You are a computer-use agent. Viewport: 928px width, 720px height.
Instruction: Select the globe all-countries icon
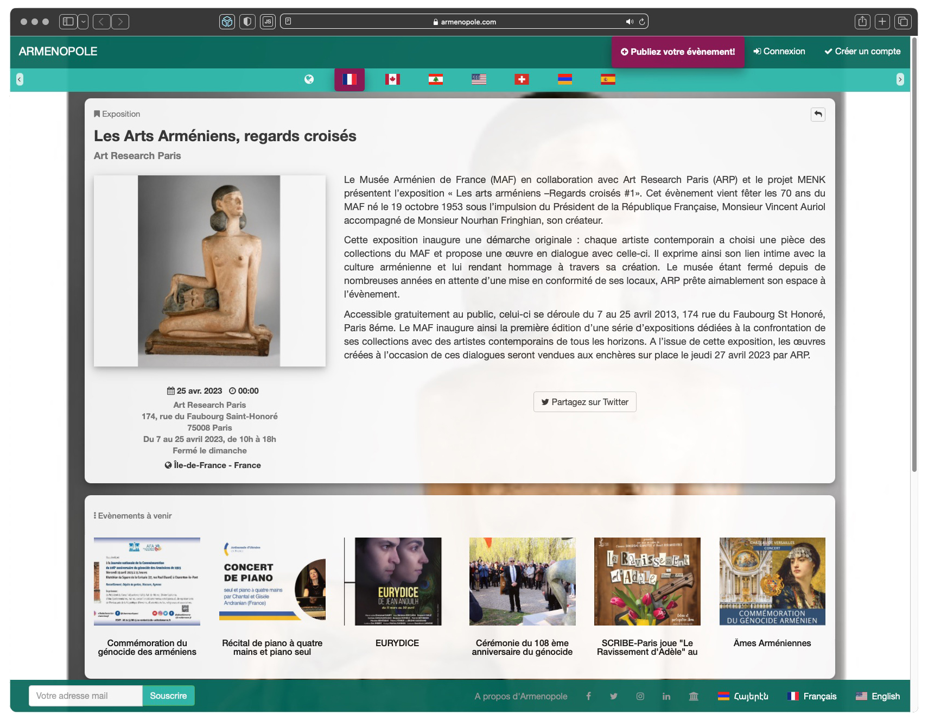pyautogui.click(x=309, y=79)
